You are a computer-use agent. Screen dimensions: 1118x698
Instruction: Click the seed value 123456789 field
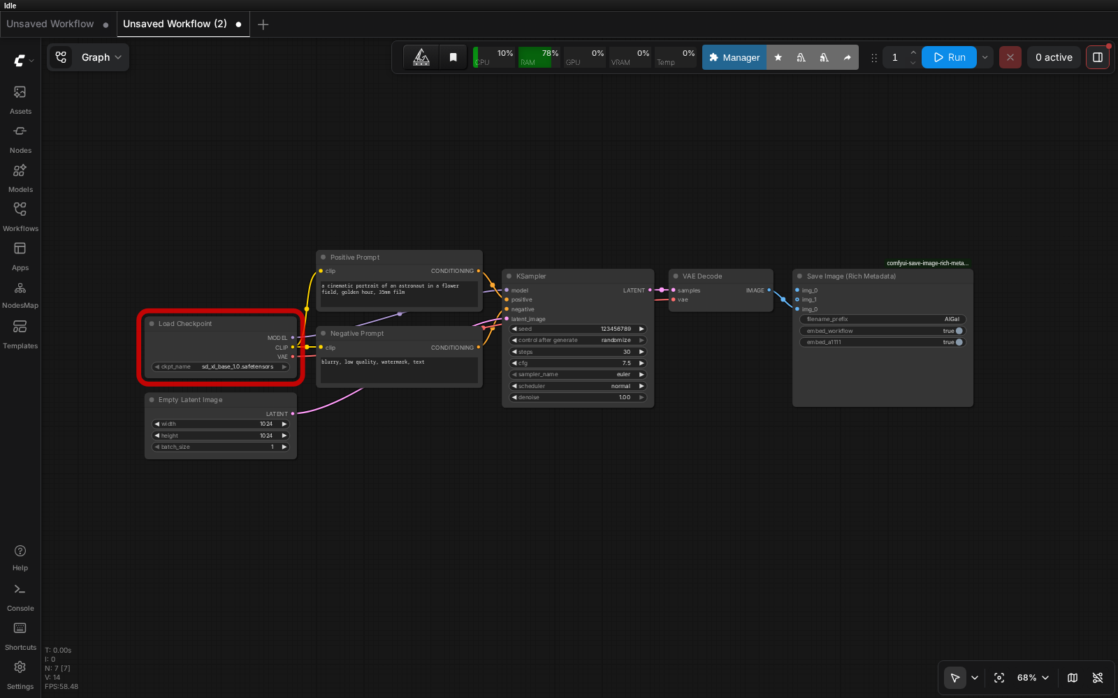pos(578,329)
